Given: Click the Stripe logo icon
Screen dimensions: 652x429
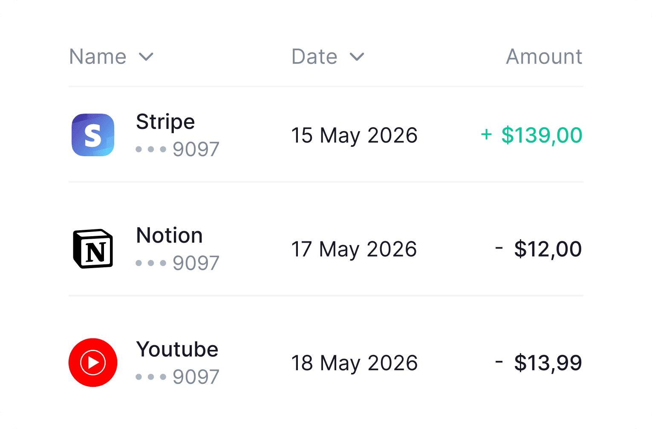Looking at the screenshot, I should (x=93, y=135).
